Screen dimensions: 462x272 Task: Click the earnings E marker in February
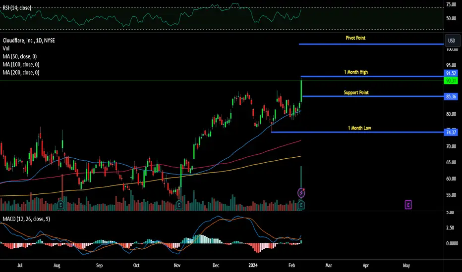[301, 204]
